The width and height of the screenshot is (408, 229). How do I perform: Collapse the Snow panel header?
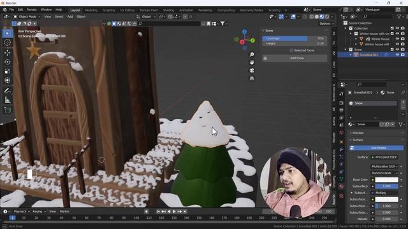269,31
